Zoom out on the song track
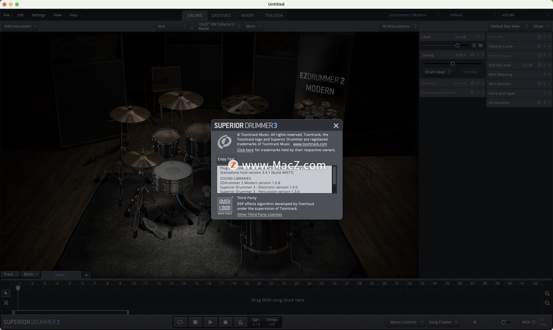This screenshot has height=330, width=553. [547, 303]
